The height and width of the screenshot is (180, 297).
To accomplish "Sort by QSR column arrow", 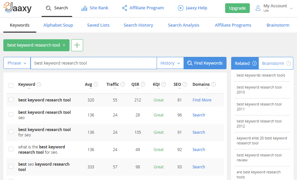I will point(138,89).
